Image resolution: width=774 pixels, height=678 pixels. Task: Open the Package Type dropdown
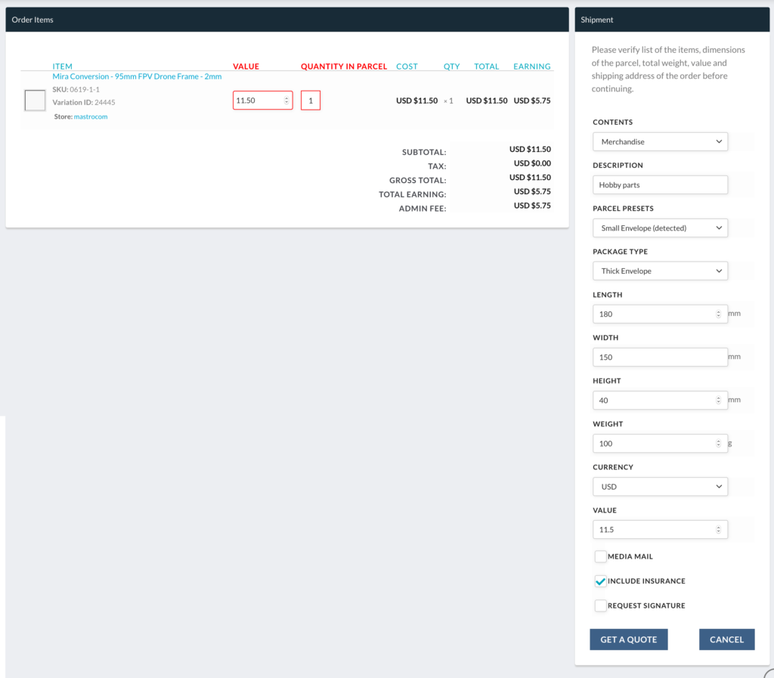(660, 271)
